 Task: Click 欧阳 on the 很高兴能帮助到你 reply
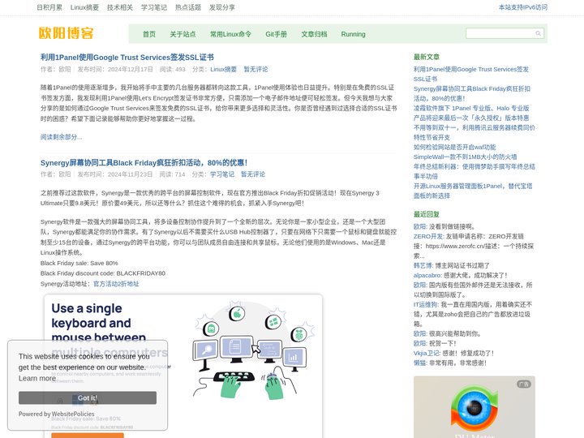[419, 333]
